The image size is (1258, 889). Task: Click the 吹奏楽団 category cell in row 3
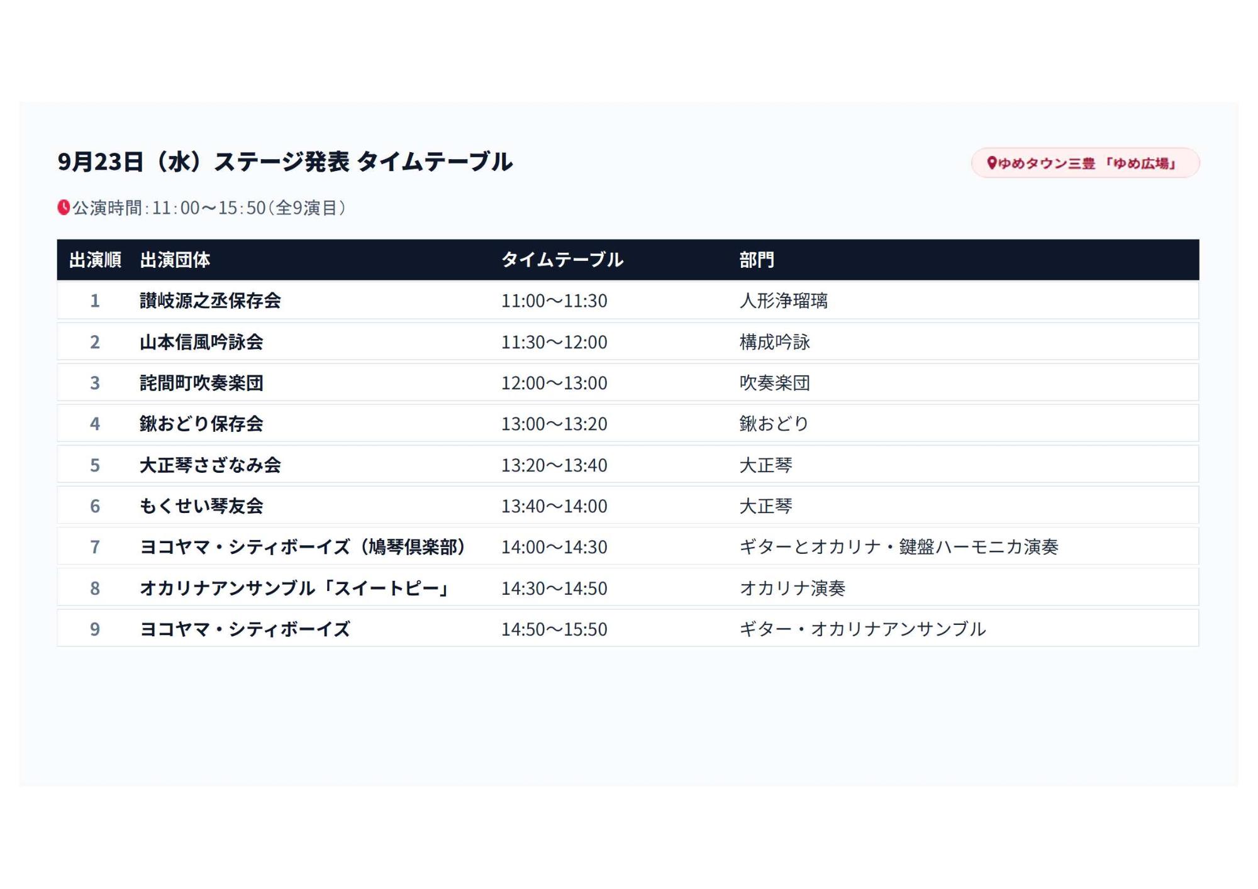click(774, 383)
